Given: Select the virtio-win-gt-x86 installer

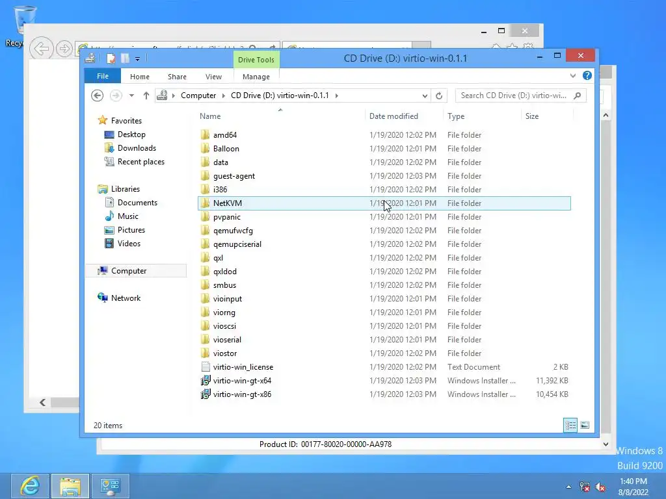Looking at the screenshot, I should pyautogui.click(x=384, y=394).
